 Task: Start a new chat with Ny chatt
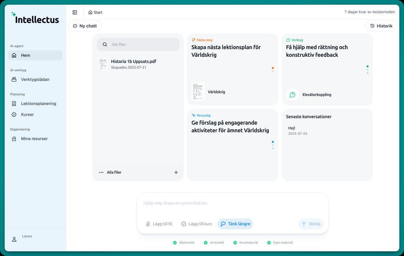pyautogui.click(x=84, y=26)
